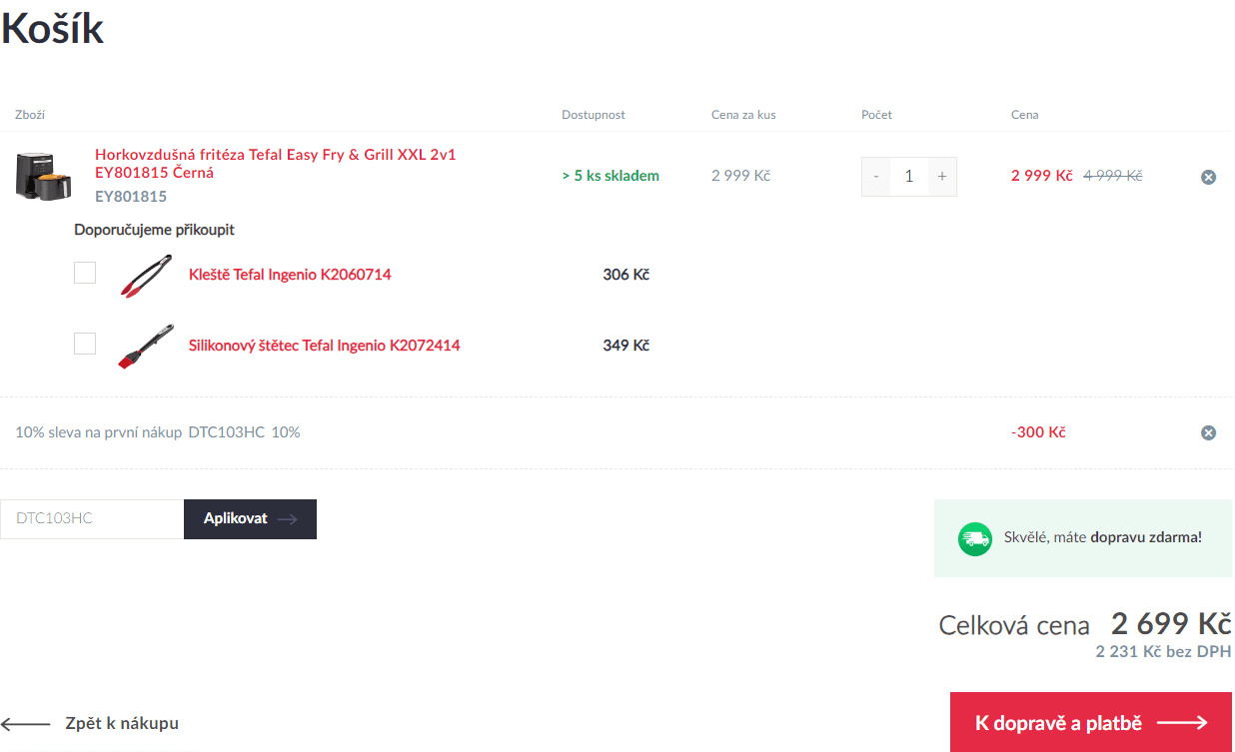Click the 349 Kč brush price
This screenshot has width=1235, height=752.
coord(626,346)
